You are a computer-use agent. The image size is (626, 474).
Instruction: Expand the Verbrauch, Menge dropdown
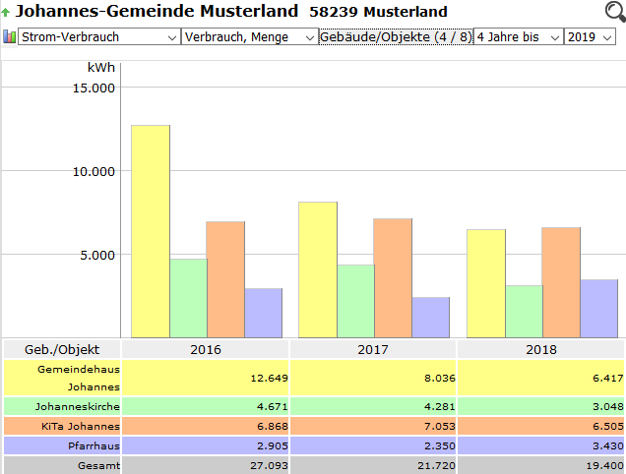coord(249,36)
